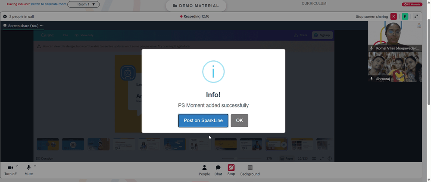Screen dimensions: 431x182
Task: Open the Room 1 dropdown
Action: 84,4
